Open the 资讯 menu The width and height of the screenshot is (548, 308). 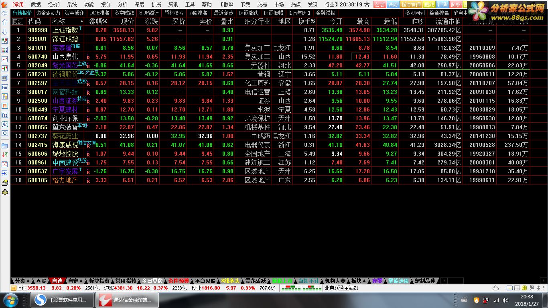(x=173, y=4)
